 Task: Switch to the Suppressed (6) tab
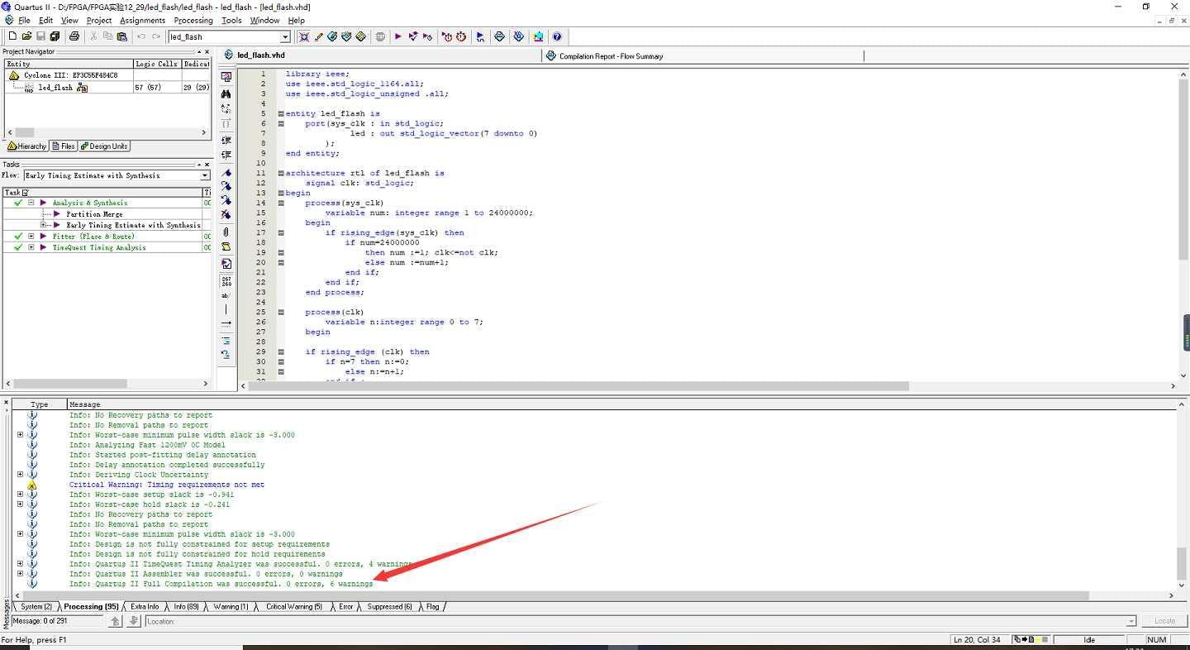[x=388, y=607]
